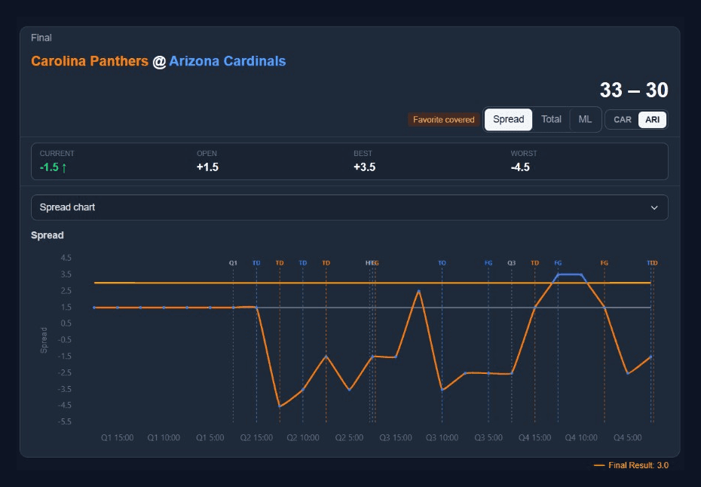
Task: Click the Q3 marker above the chart
Action: click(x=512, y=263)
